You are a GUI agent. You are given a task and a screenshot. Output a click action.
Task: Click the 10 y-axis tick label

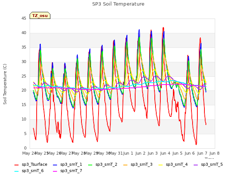click(24, 119)
